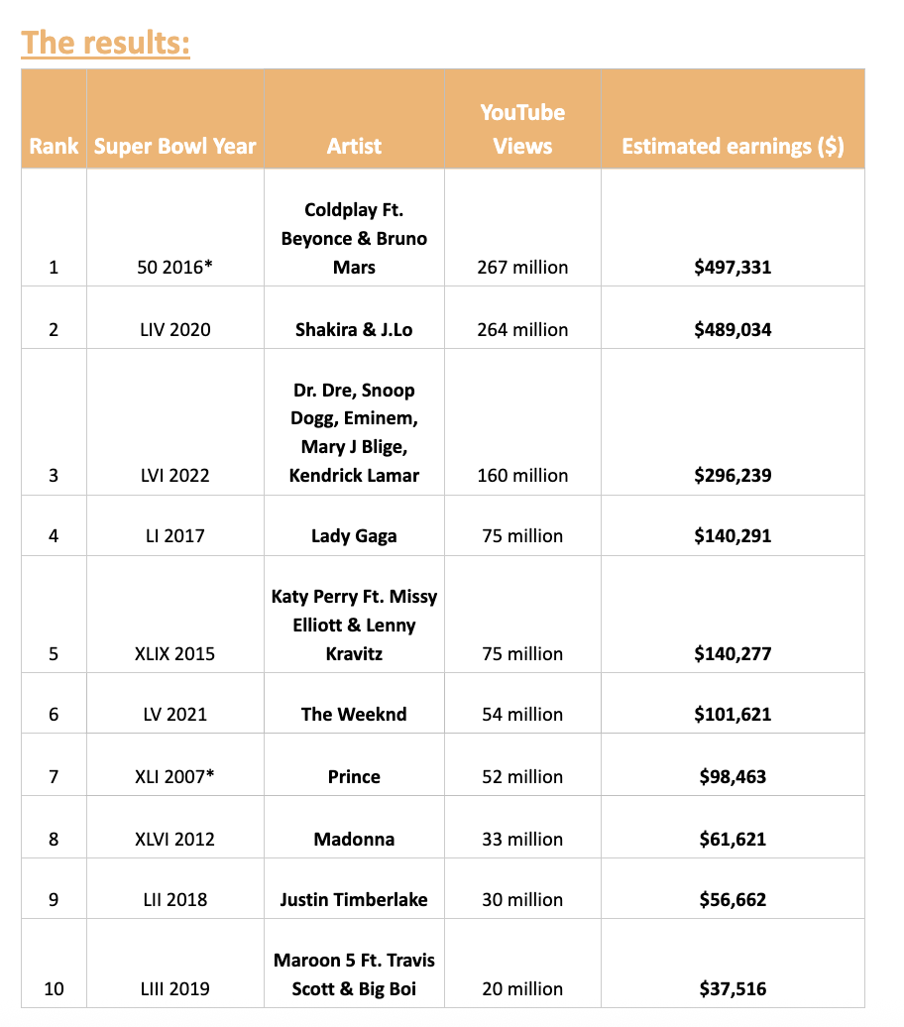Click the $140,277 earnings cell
This screenshot has height=1027, width=904.
click(x=733, y=653)
